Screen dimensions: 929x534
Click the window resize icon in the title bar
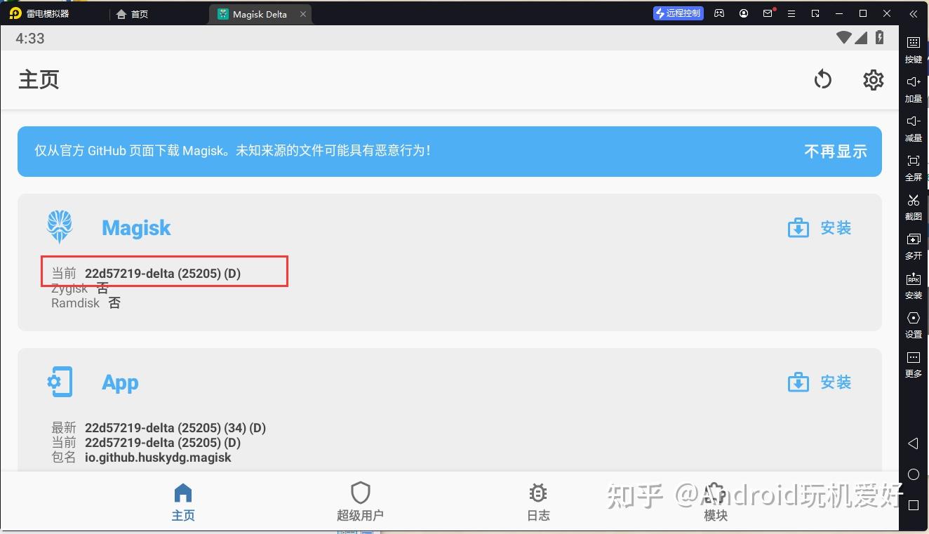pyautogui.click(x=815, y=13)
